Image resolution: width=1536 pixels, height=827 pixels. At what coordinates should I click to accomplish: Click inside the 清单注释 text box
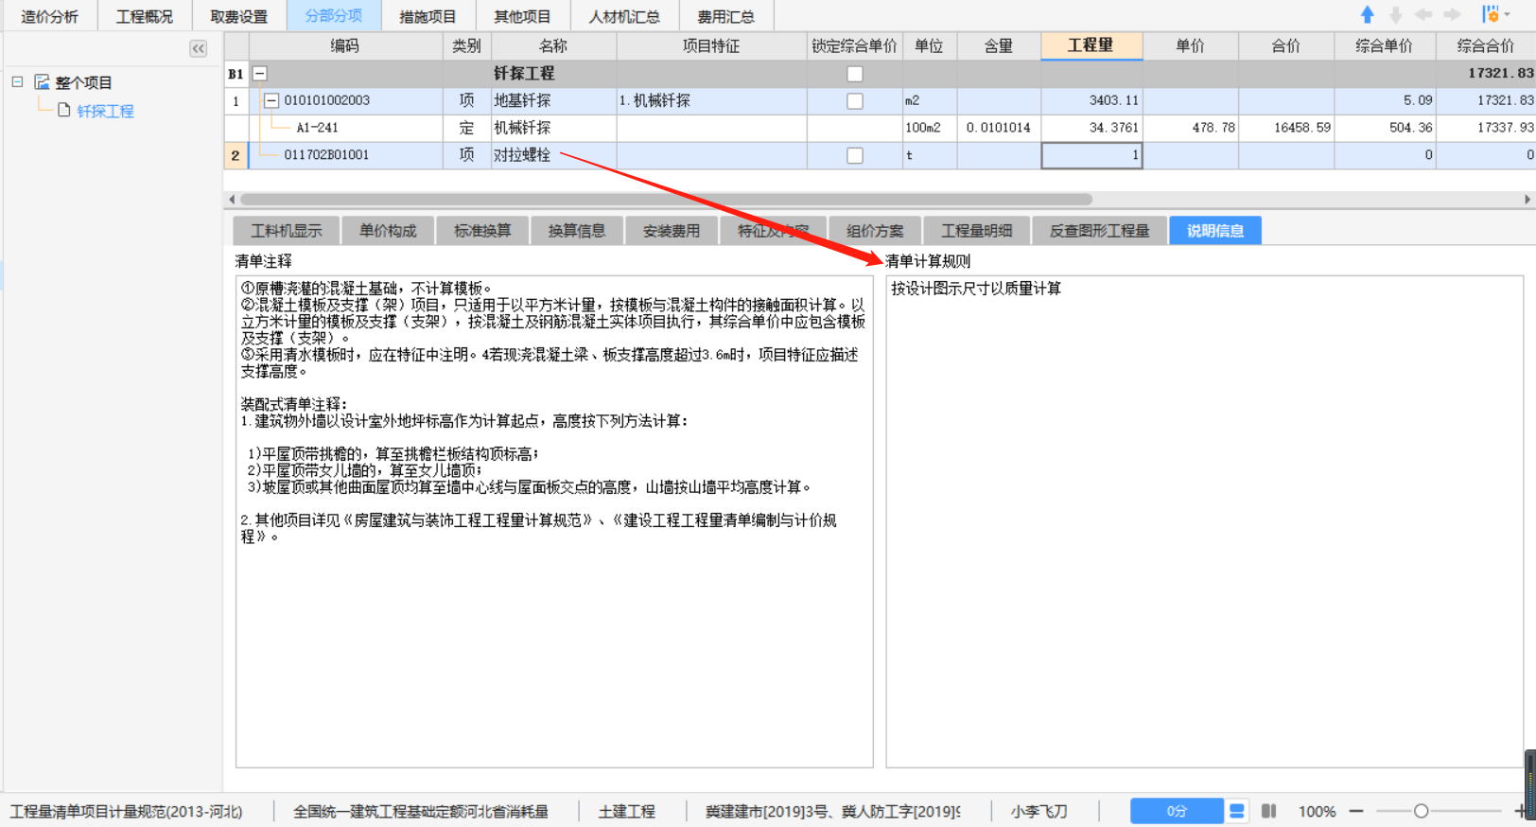point(554,521)
